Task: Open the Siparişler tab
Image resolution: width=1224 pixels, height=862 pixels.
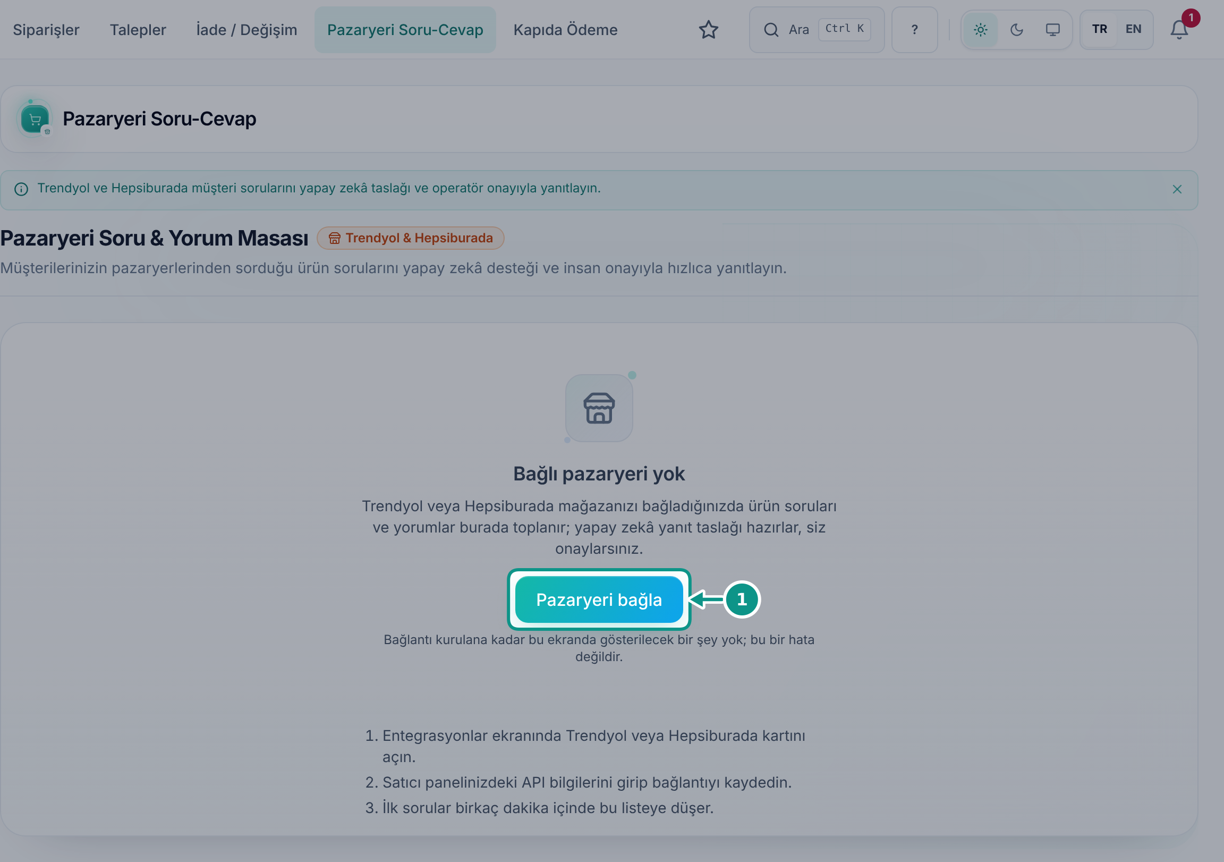Action: coord(46,30)
